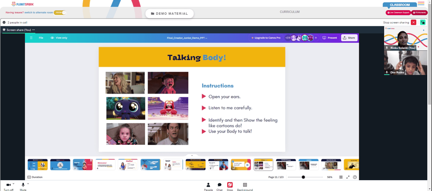Open Screen share options ellipsis

33,30
